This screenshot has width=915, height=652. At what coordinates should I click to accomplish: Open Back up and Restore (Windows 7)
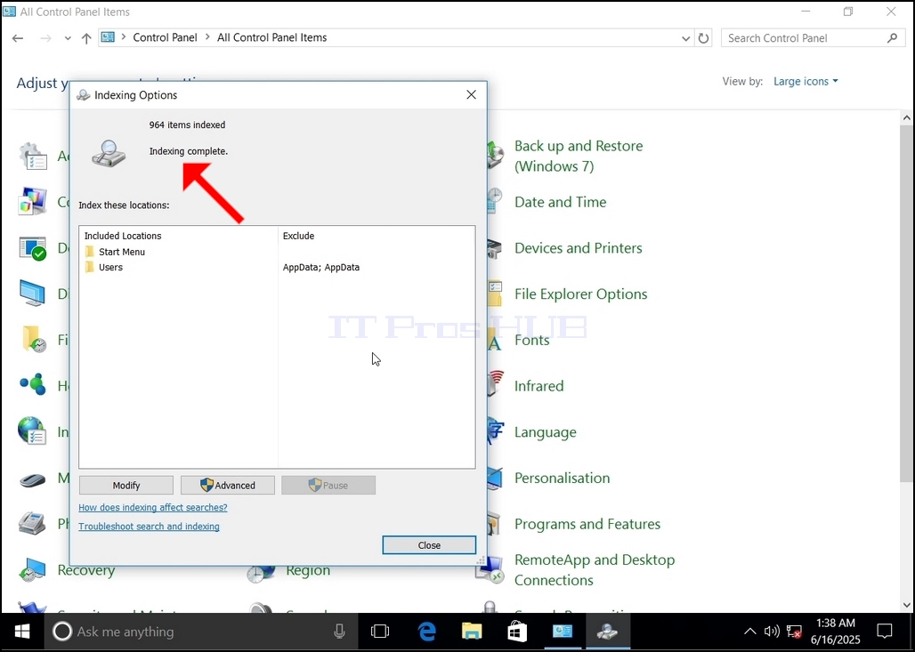coord(579,156)
